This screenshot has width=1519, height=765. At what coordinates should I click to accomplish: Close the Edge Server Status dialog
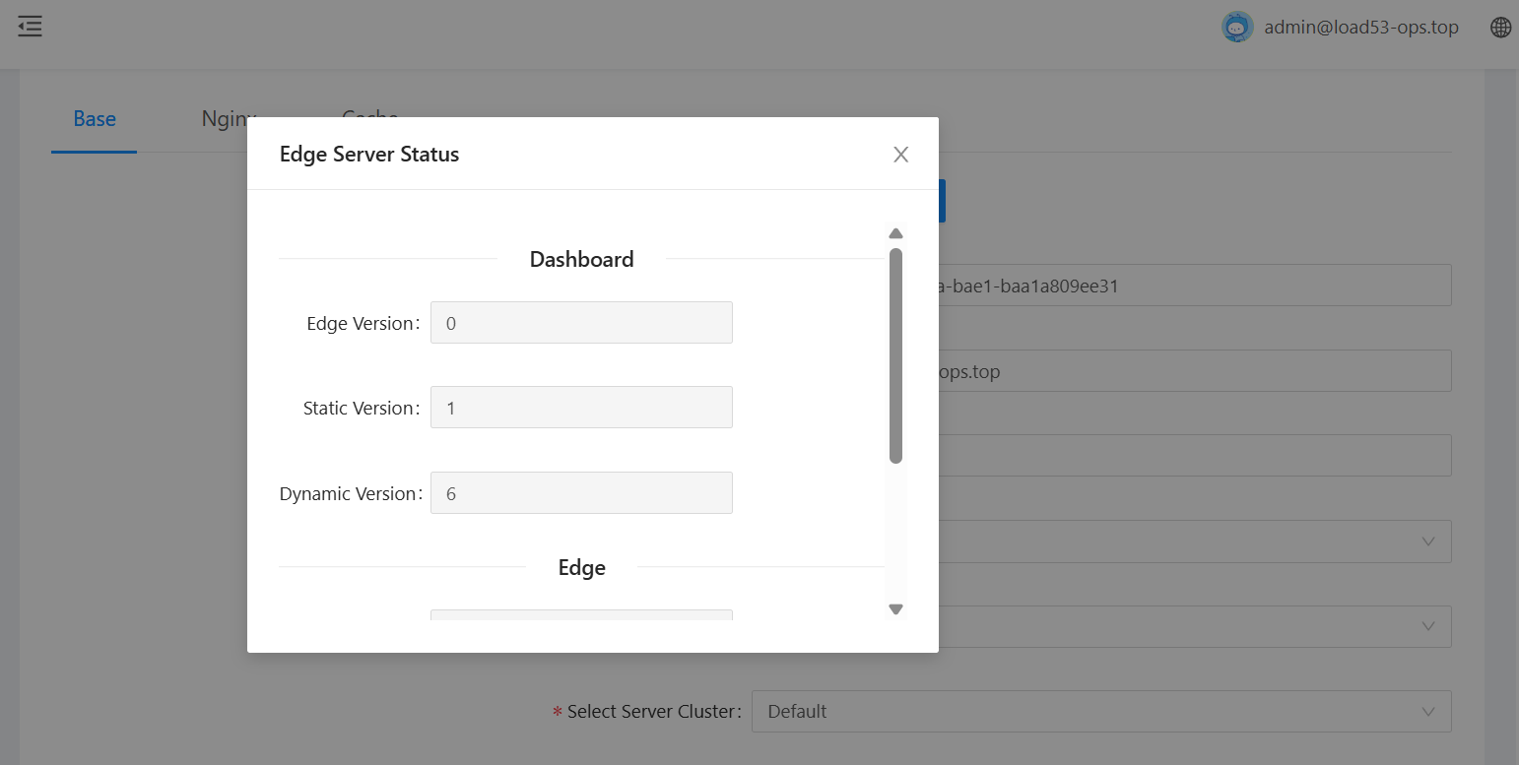tap(900, 155)
